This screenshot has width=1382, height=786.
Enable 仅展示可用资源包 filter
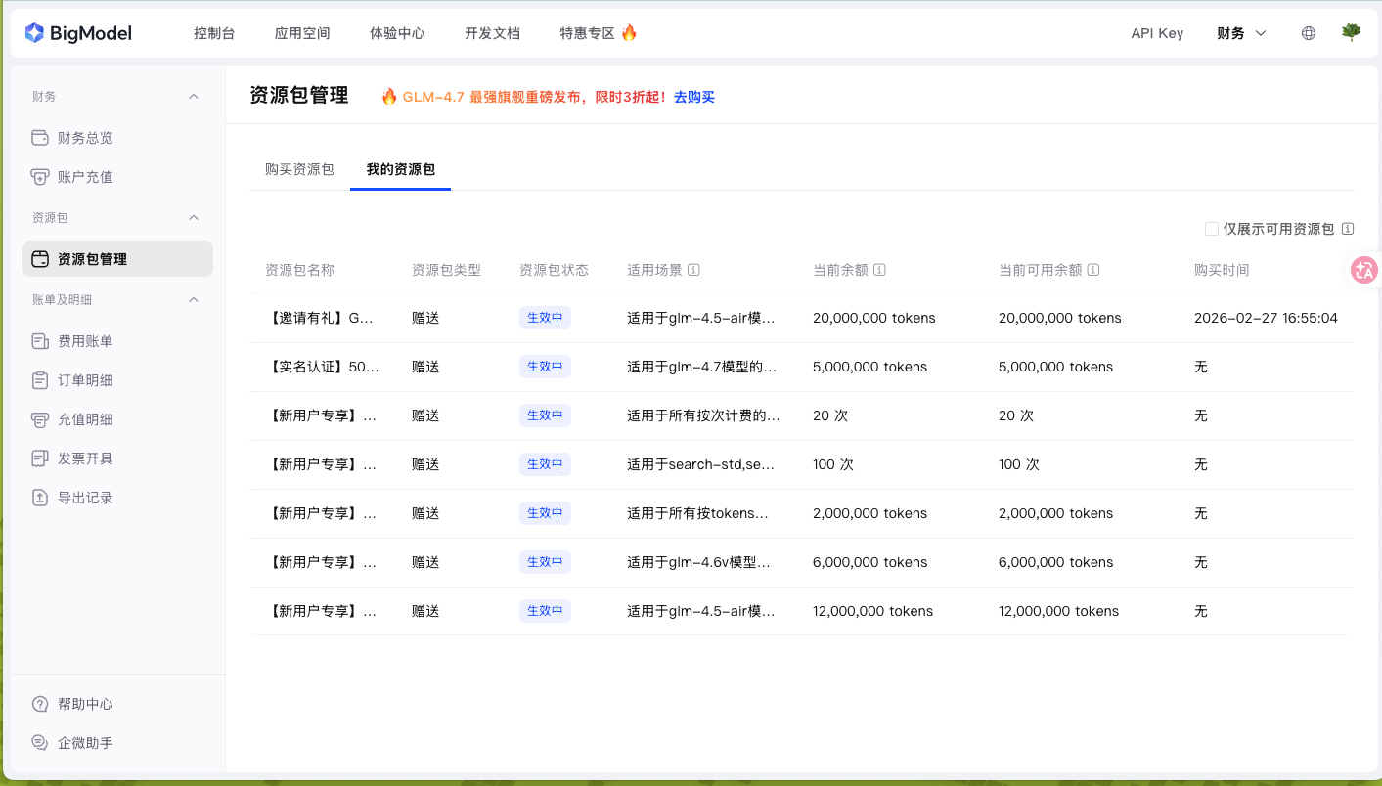[1210, 228]
